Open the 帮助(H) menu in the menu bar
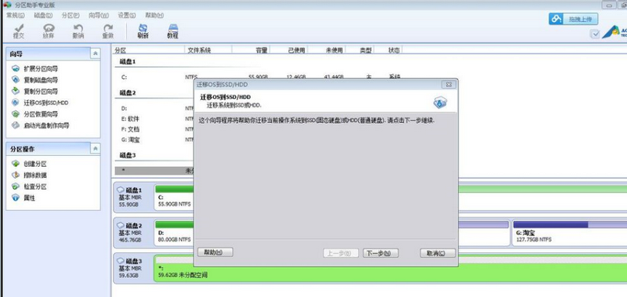Screen dimensions: 627x297 pyautogui.click(x=154, y=15)
